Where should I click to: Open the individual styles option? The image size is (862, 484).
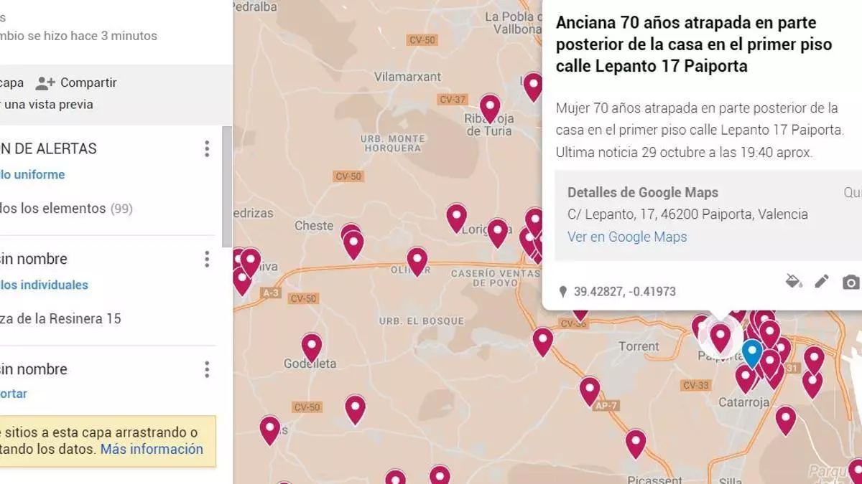pos(44,285)
